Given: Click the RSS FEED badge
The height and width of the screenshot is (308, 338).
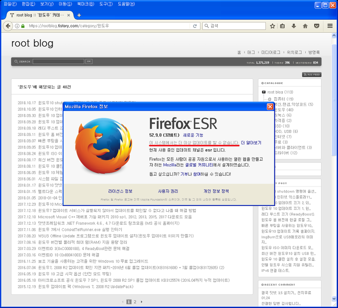Looking at the screenshot, I should tap(312, 74).
